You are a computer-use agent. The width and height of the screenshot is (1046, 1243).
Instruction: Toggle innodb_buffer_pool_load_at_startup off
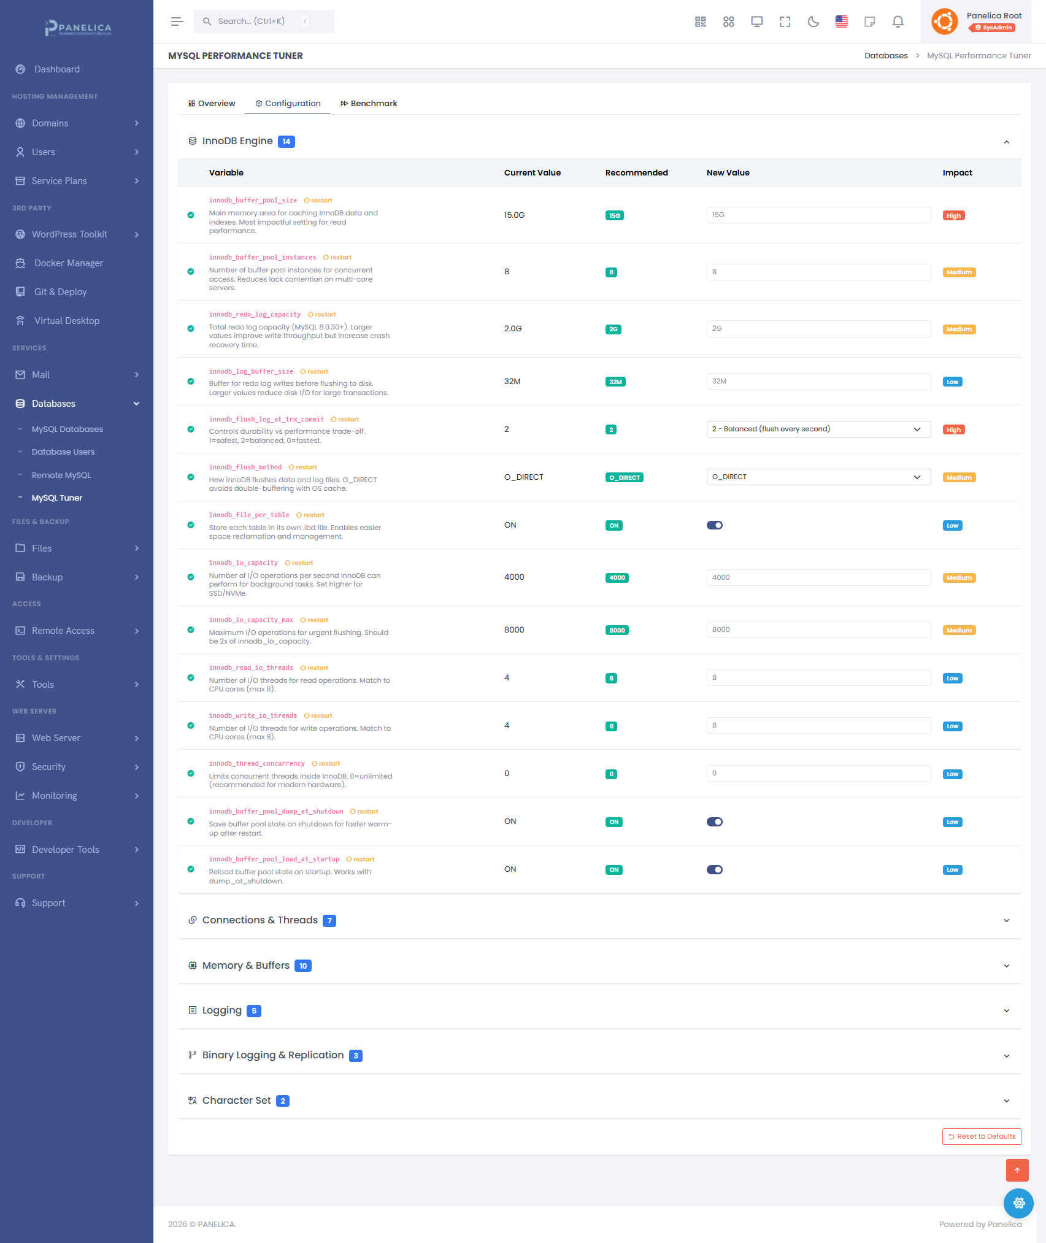point(715,869)
